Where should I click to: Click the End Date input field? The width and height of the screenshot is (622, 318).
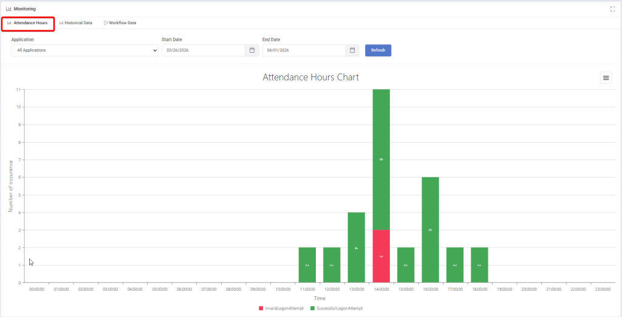tap(304, 50)
